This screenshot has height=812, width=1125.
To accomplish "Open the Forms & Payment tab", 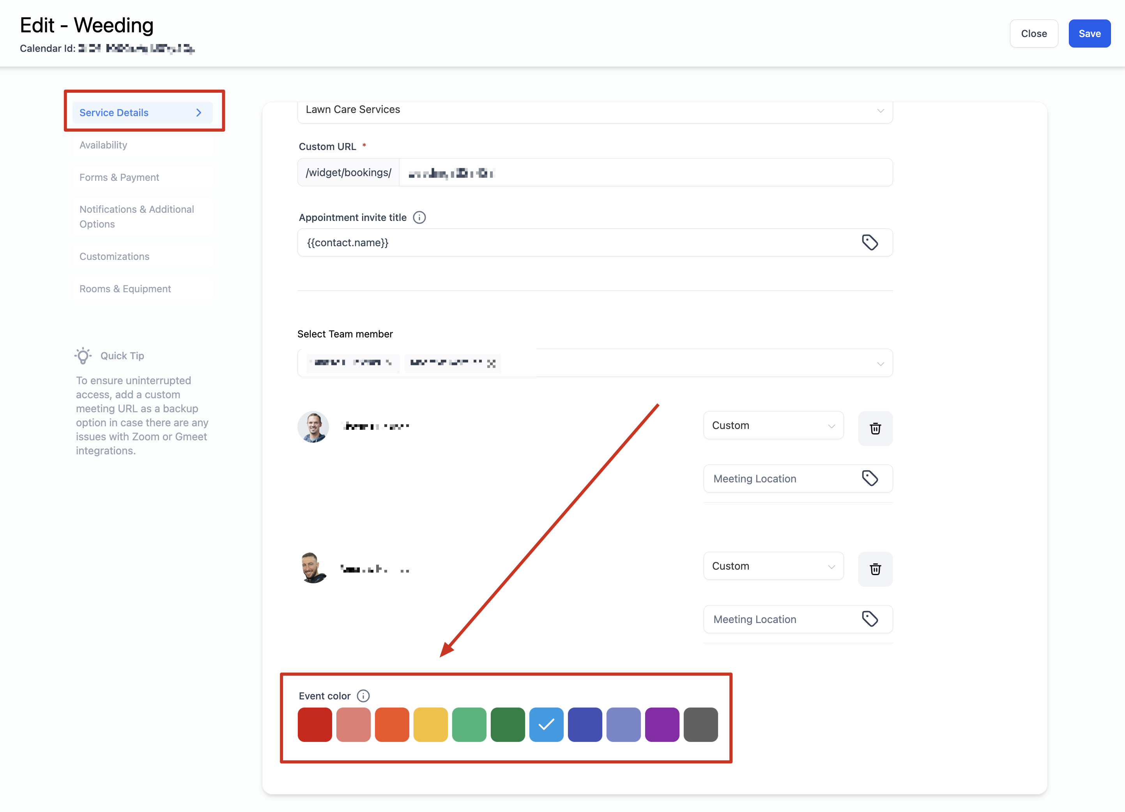I will pos(119,177).
